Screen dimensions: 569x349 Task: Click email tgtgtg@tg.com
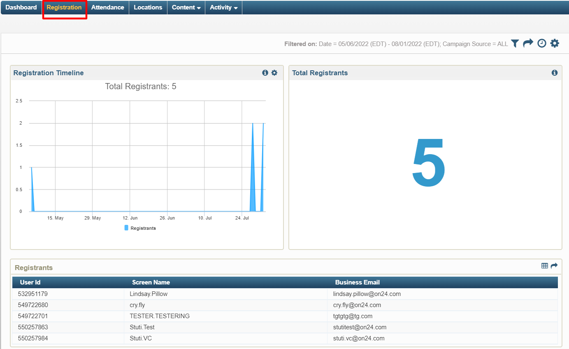coord(353,316)
